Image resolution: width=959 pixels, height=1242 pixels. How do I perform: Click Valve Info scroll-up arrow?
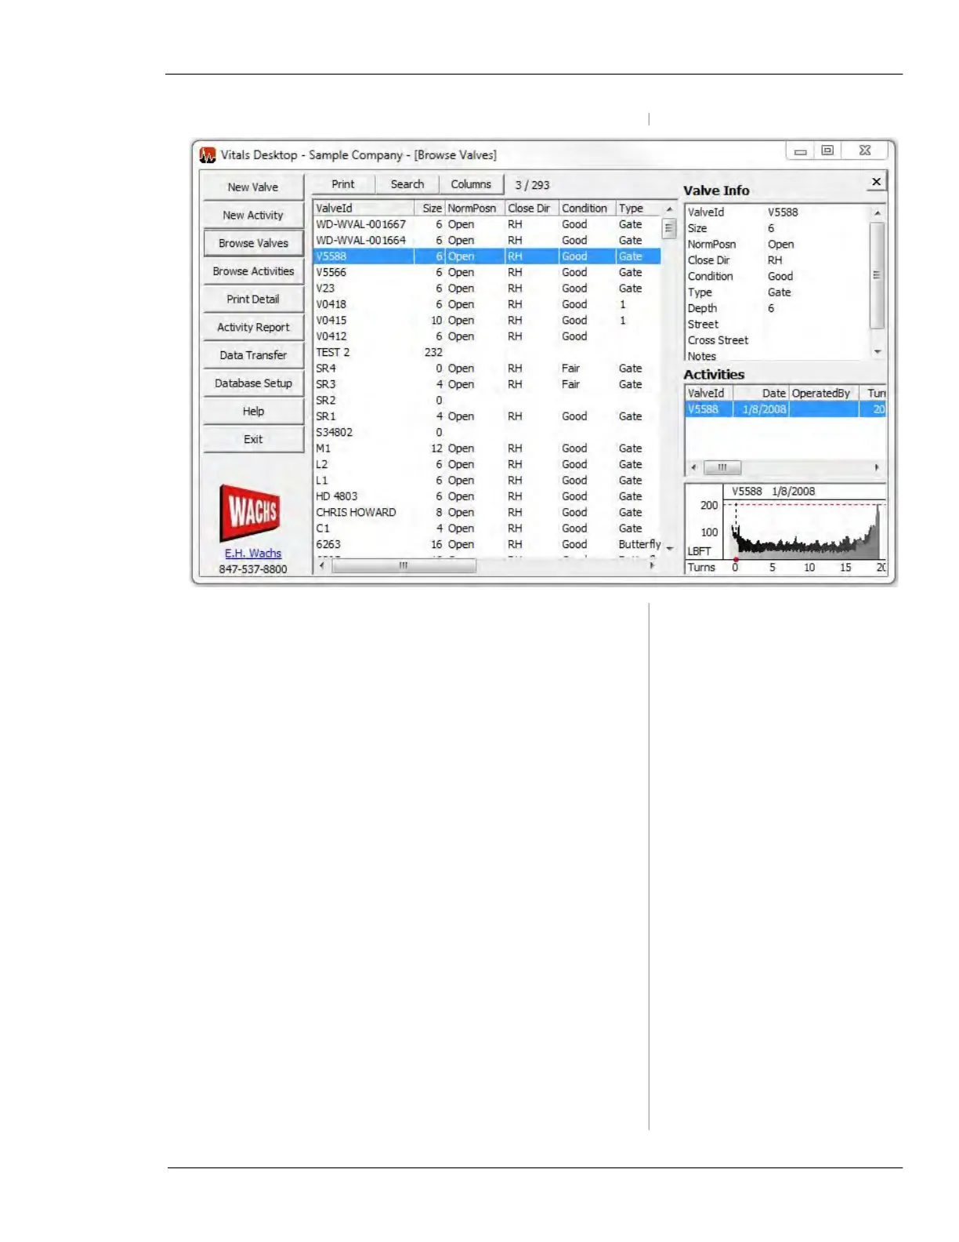(x=878, y=213)
